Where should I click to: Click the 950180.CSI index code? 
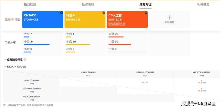73,20
